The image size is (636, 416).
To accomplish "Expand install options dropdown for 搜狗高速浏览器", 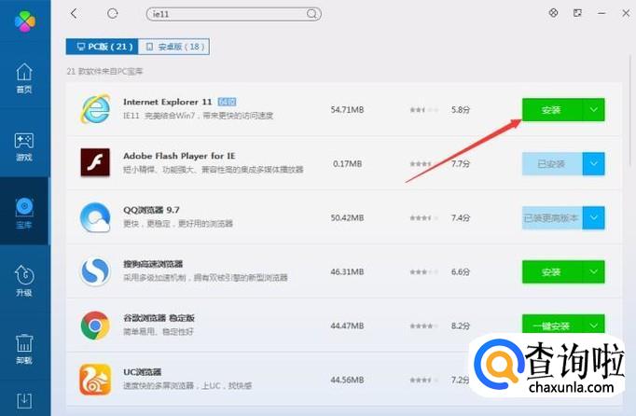I will point(593,272).
